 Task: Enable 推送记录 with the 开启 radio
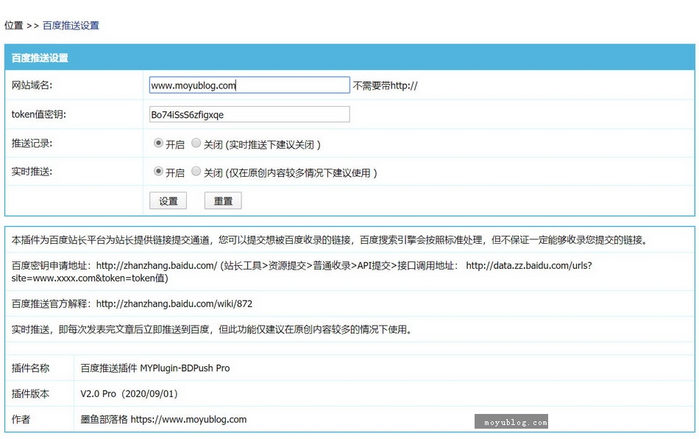[158, 144]
